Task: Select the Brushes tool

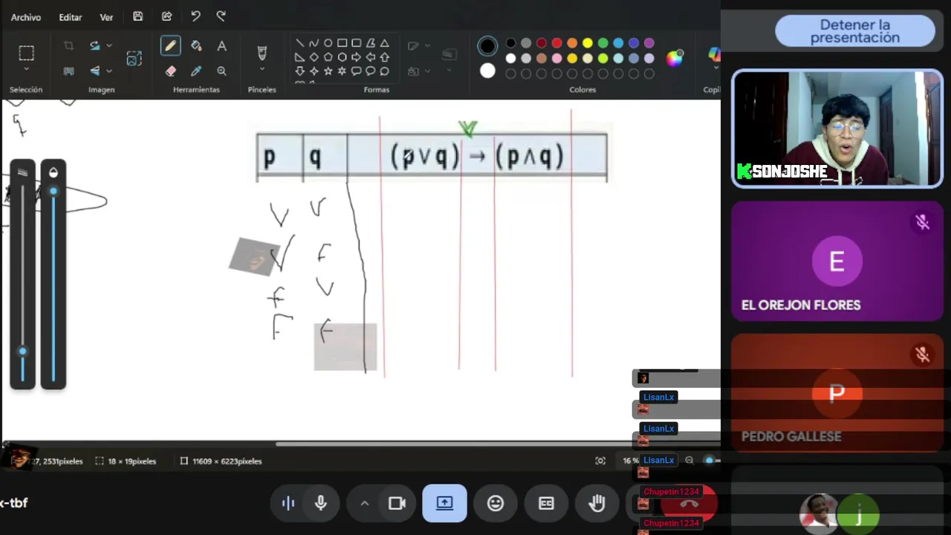Action: [x=262, y=52]
